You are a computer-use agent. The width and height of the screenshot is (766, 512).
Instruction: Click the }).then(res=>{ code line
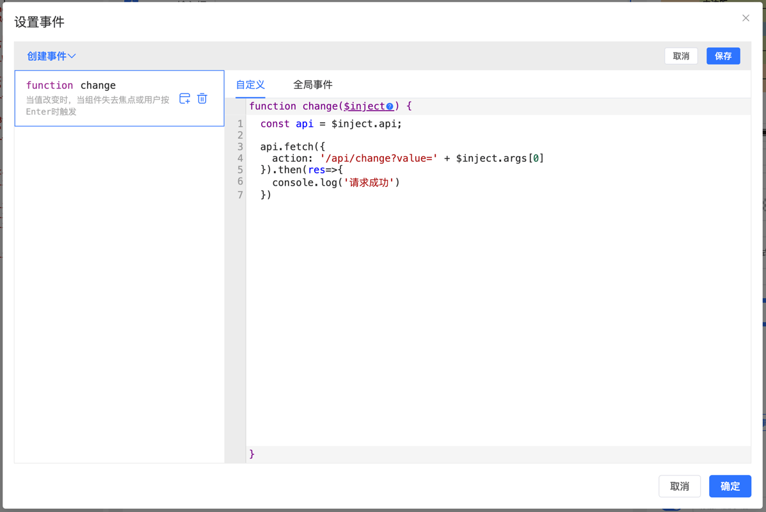(301, 170)
